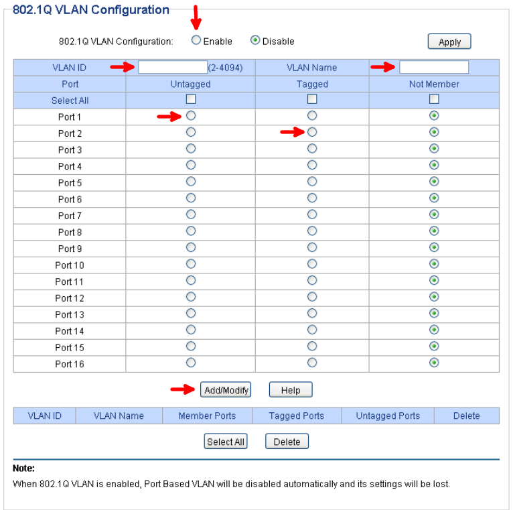Click the 'Not Member' column header
The height and width of the screenshot is (510, 513).
(434, 84)
